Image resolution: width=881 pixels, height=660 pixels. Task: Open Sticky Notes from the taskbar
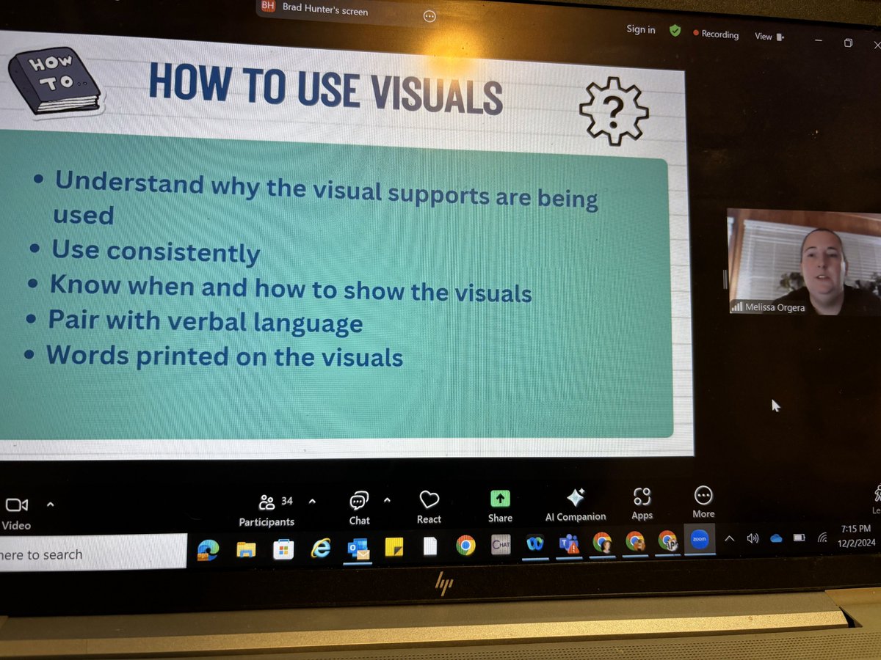394,546
